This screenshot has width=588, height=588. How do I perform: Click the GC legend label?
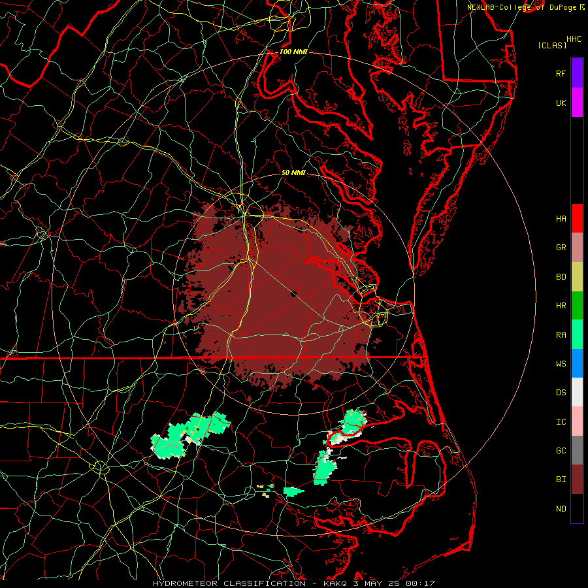[561, 451]
